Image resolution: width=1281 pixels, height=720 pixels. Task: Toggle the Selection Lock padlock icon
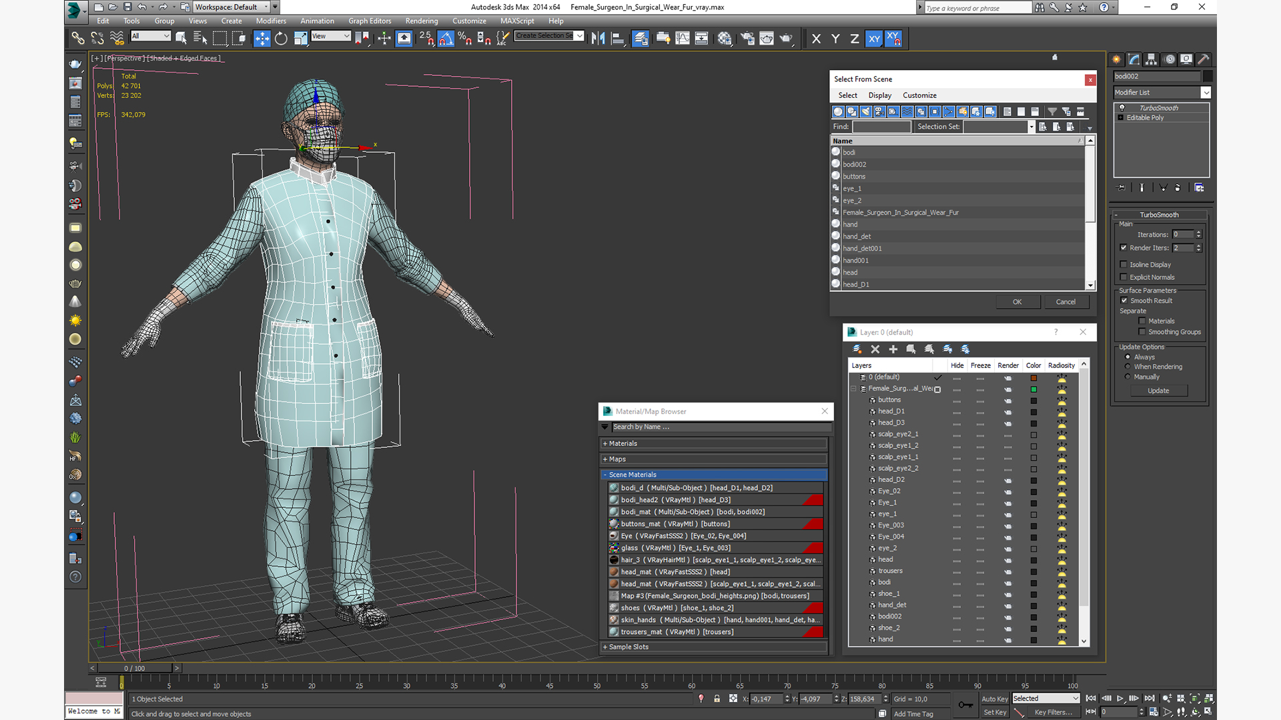717,699
